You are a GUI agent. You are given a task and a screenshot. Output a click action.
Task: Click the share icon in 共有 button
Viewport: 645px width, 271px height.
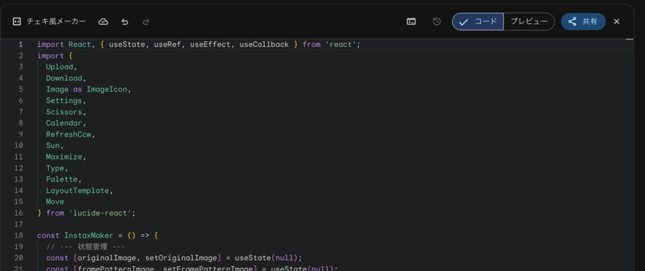(572, 21)
